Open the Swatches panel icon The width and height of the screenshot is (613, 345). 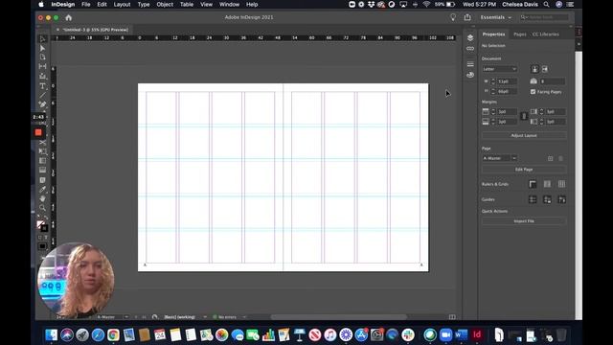click(x=470, y=75)
